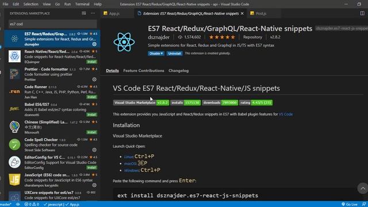Click the rating 4.43/5 badge
Image resolution: width=368 pixels, height=207 pixels.
pos(256,102)
